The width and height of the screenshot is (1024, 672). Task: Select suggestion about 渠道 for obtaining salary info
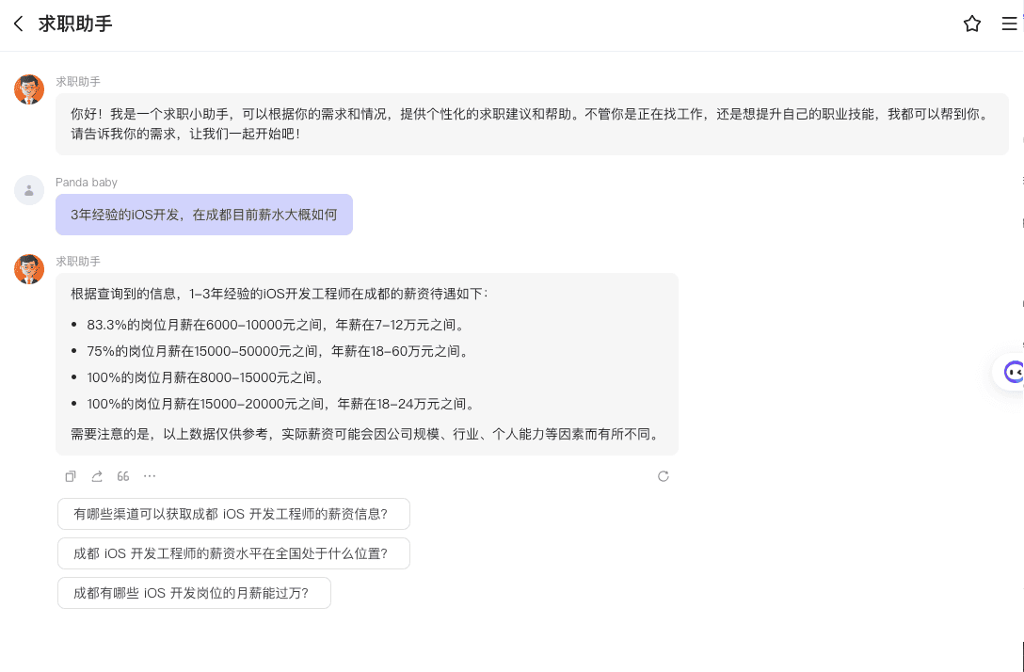pyautogui.click(x=233, y=514)
